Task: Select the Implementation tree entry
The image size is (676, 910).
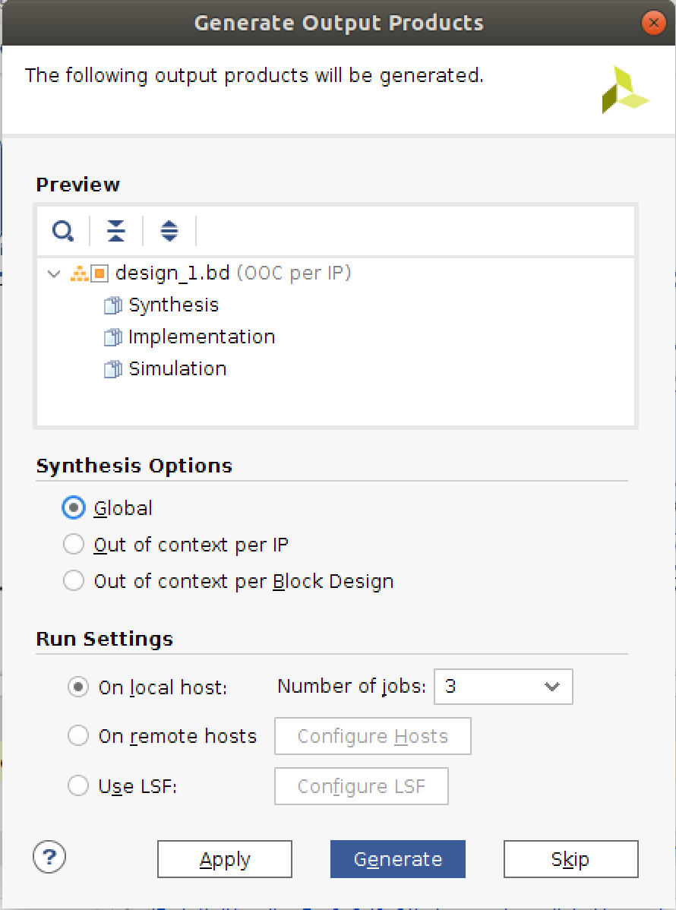Action: click(x=201, y=337)
